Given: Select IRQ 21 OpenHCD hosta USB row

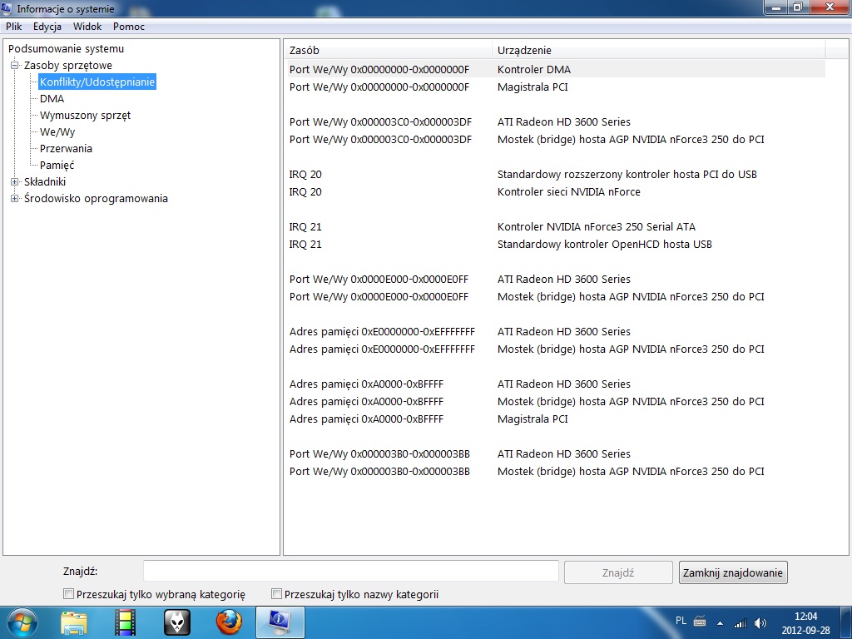Looking at the screenshot, I should (x=555, y=244).
